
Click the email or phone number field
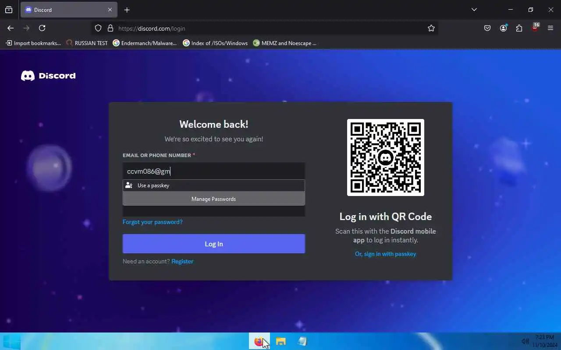pos(214,171)
